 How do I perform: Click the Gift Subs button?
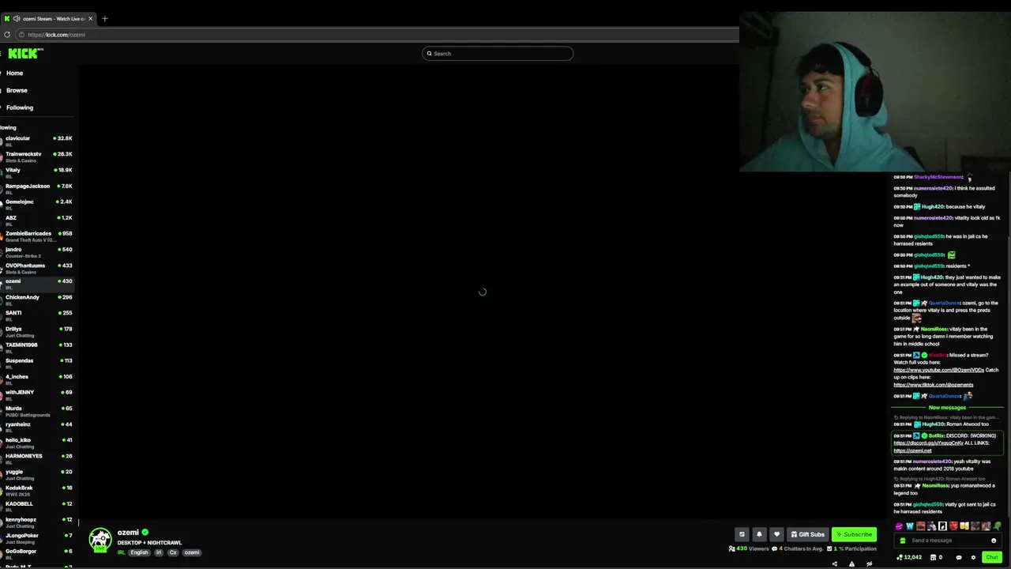coord(807,534)
